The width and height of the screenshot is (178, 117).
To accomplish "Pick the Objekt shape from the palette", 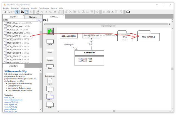I will point(50,66).
